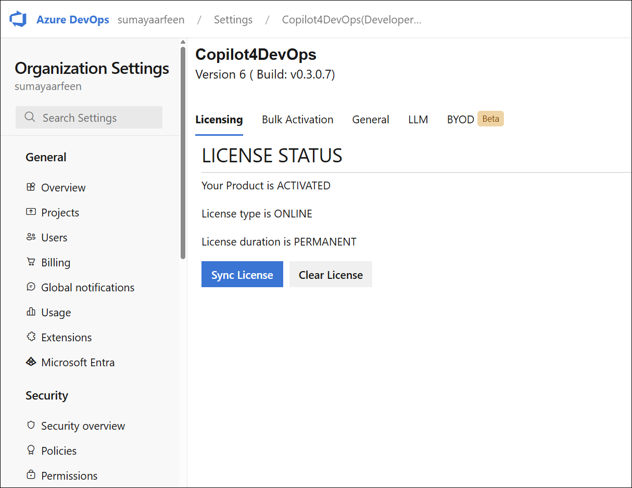Click the Beta badge

490,119
